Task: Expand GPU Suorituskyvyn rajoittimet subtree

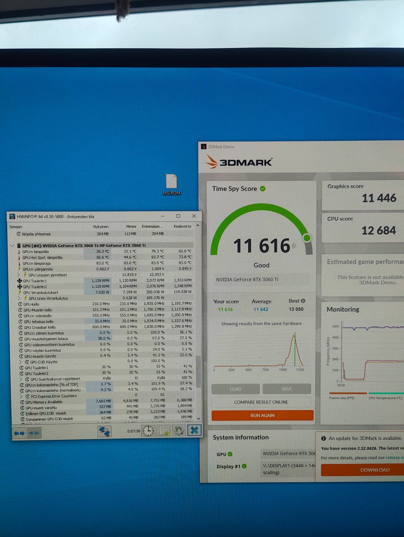Action: [21, 379]
